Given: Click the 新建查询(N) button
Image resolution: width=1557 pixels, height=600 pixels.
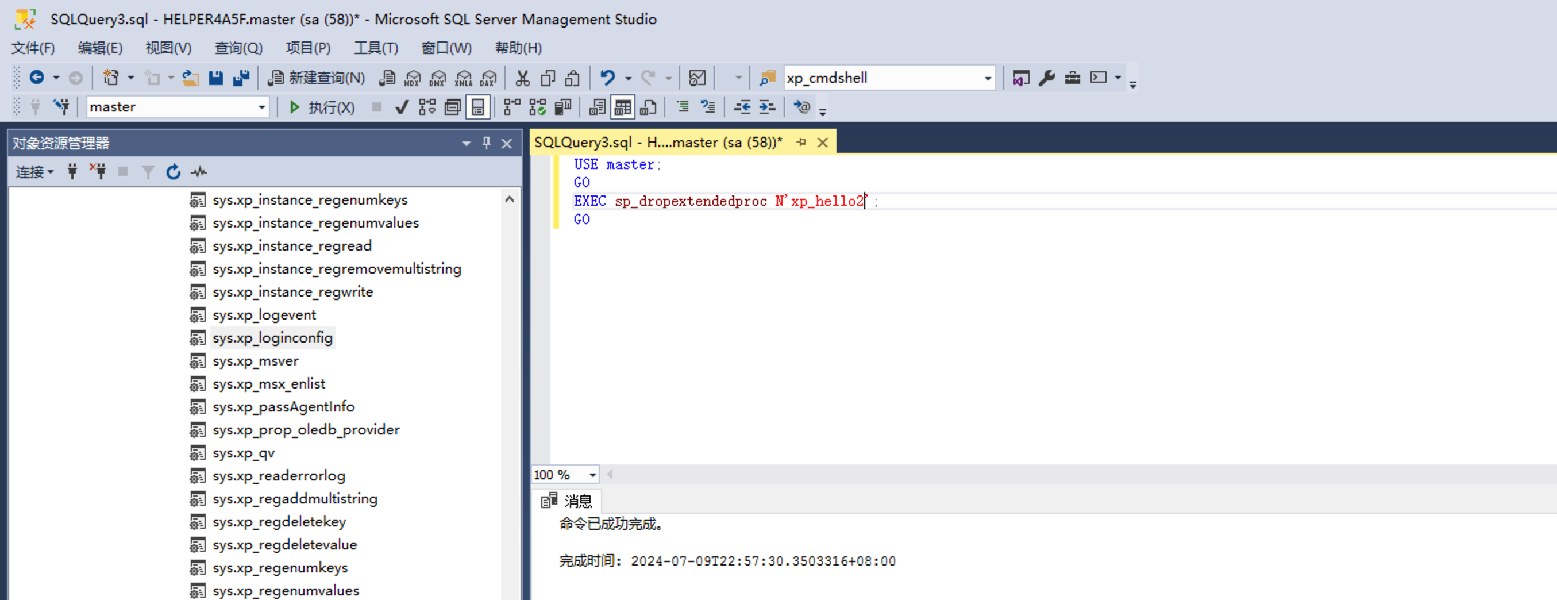Looking at the screenshot, I should [x=317, y=78].
